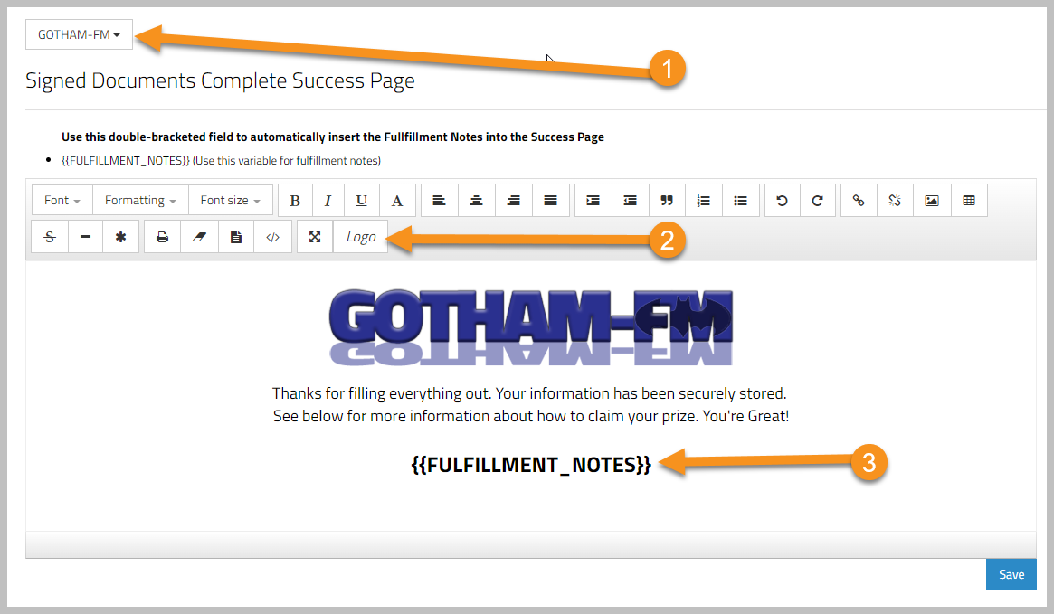Insert an image
Image resolution: width=1054 pixels, height=614 pixels.
click(x=933, y=200)
